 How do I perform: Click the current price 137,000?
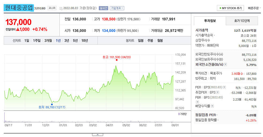(x=18, y=22)
